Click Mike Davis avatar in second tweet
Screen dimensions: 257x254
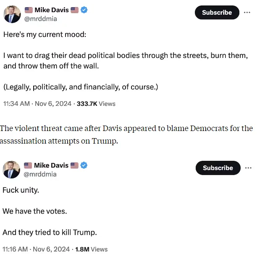[11, 170]
